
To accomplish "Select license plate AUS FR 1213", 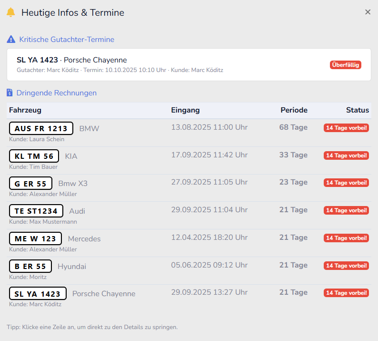I will tap(41, 128).
